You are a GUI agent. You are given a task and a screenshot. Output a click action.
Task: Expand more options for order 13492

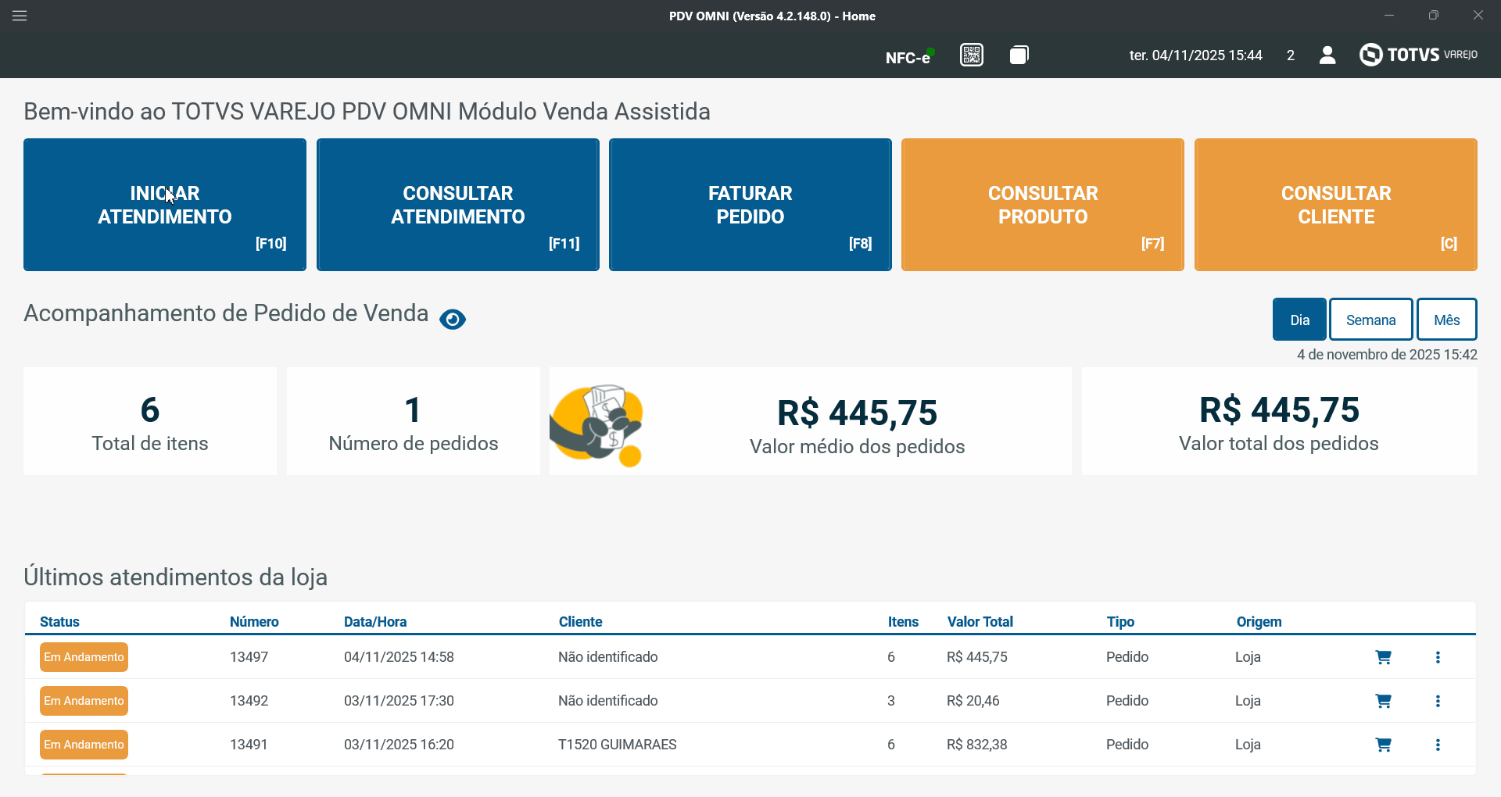coord(1438,701)
